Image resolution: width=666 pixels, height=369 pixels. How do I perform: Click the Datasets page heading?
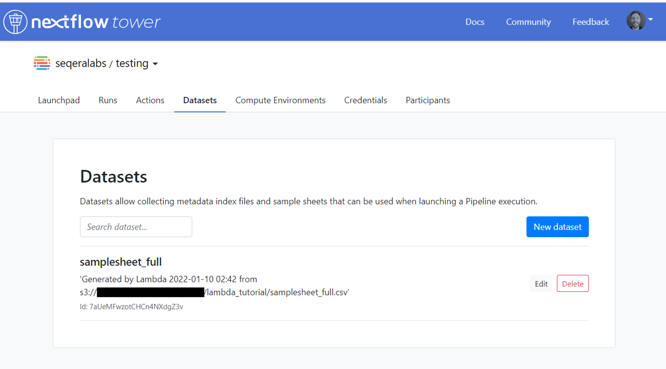tap(114, 176)
